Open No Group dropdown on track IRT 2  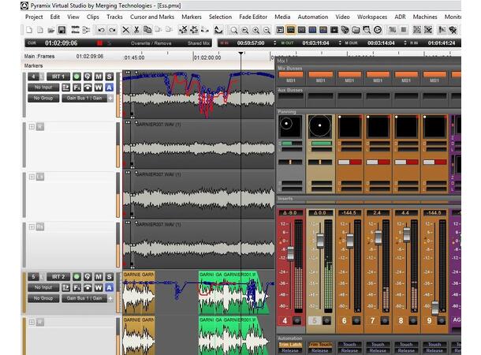[x=43, y=298]
